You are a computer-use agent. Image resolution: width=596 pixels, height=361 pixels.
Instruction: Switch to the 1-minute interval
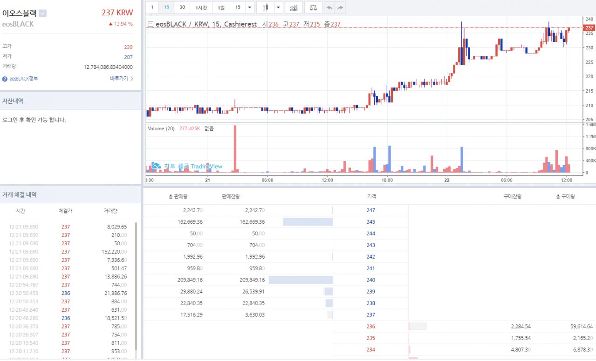[152, 7]
